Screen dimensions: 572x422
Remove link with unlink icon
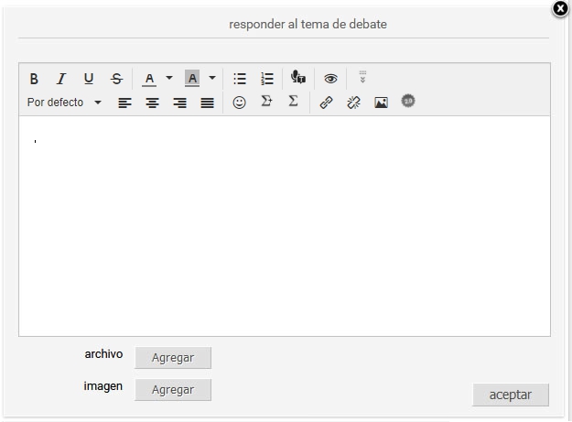[x=353, y=103]
